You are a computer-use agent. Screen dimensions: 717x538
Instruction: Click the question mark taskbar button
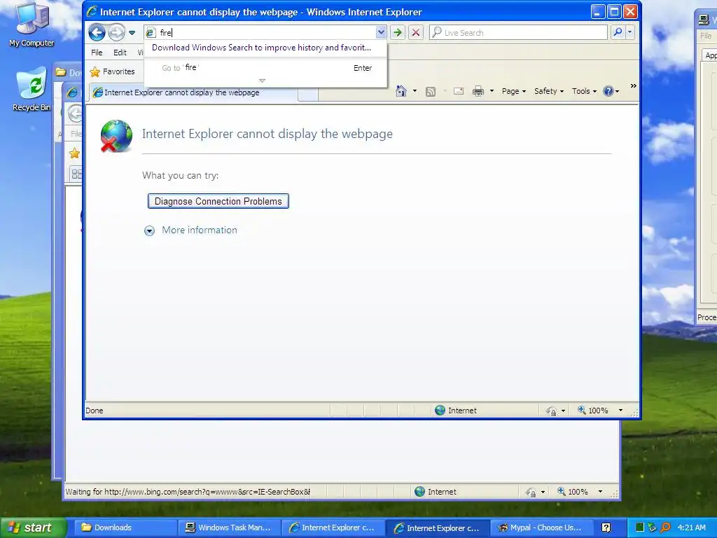tap(606, 528)
